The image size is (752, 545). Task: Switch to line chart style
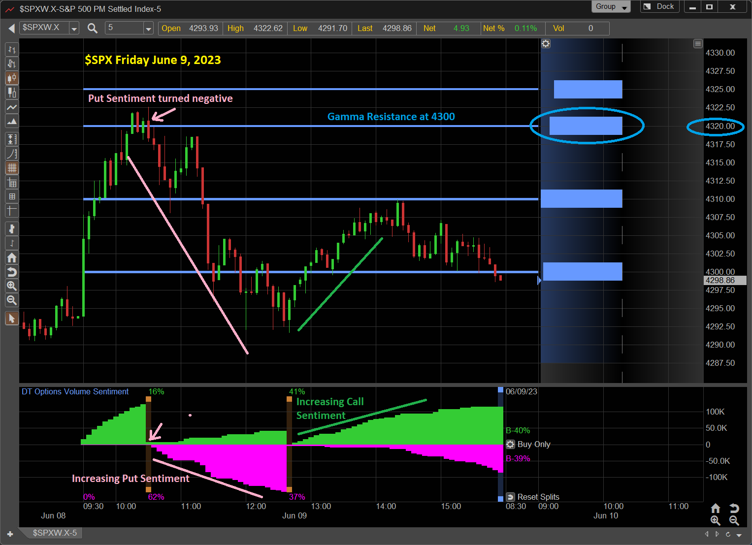point(12,107)
